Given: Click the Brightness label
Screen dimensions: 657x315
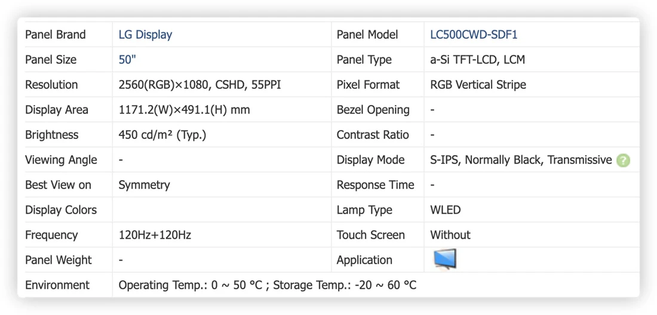Looking at the screenshot, I should pyautogui.click(x=51, y=135).
